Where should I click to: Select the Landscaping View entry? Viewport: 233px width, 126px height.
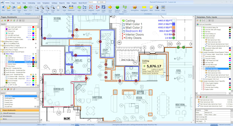(10, 98)
